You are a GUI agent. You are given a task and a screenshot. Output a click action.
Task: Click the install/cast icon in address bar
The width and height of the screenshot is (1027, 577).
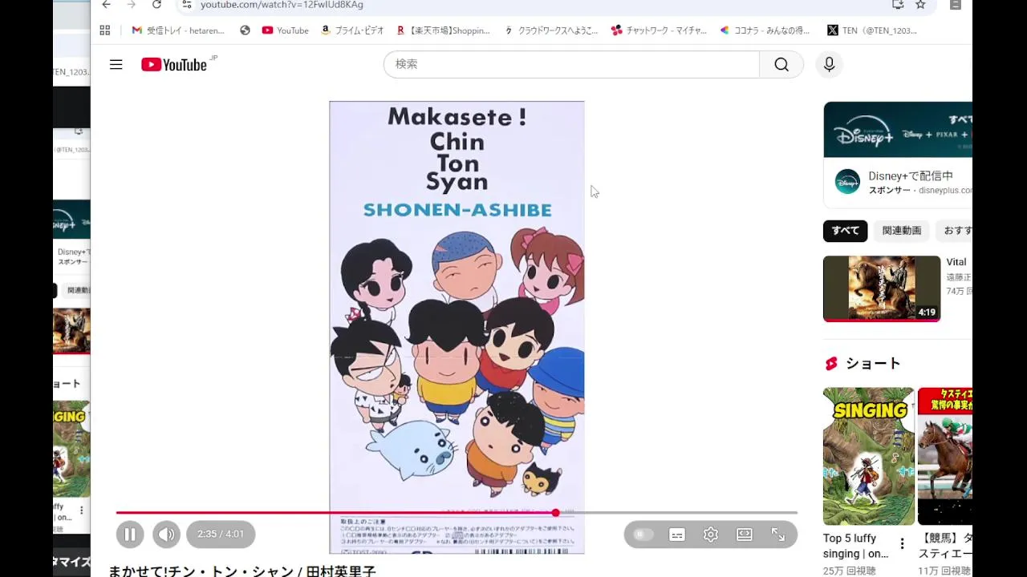point(898,5)
